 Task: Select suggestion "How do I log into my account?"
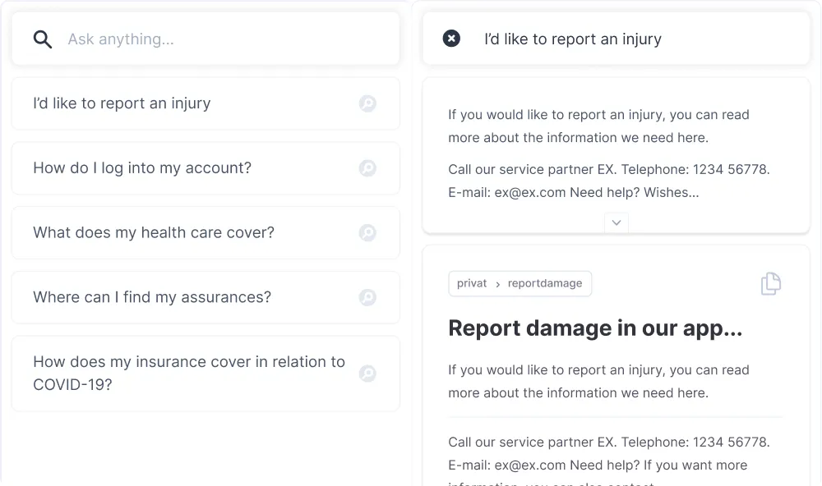pos(142,168)
